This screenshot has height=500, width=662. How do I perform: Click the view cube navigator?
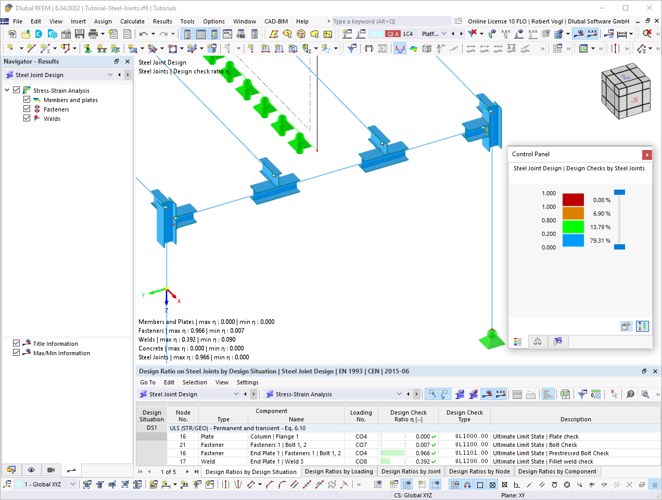coord(626,91)
